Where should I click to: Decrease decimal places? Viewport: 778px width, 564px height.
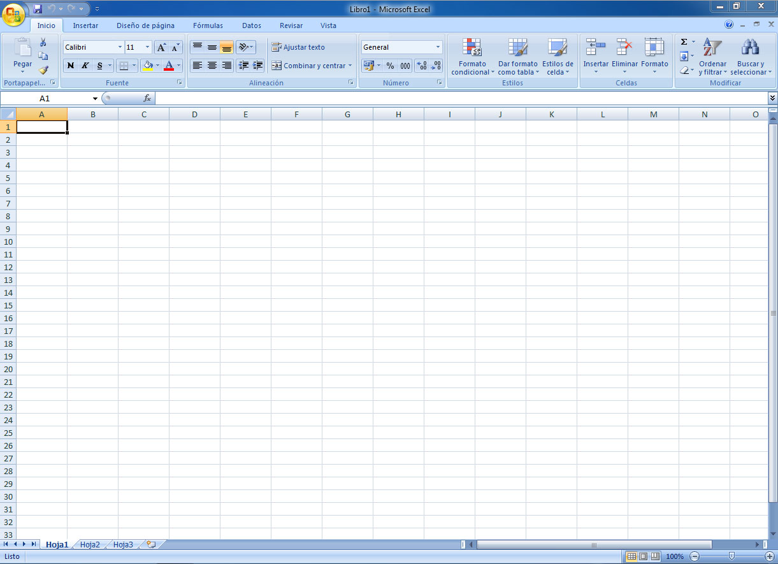pos(436,66)
